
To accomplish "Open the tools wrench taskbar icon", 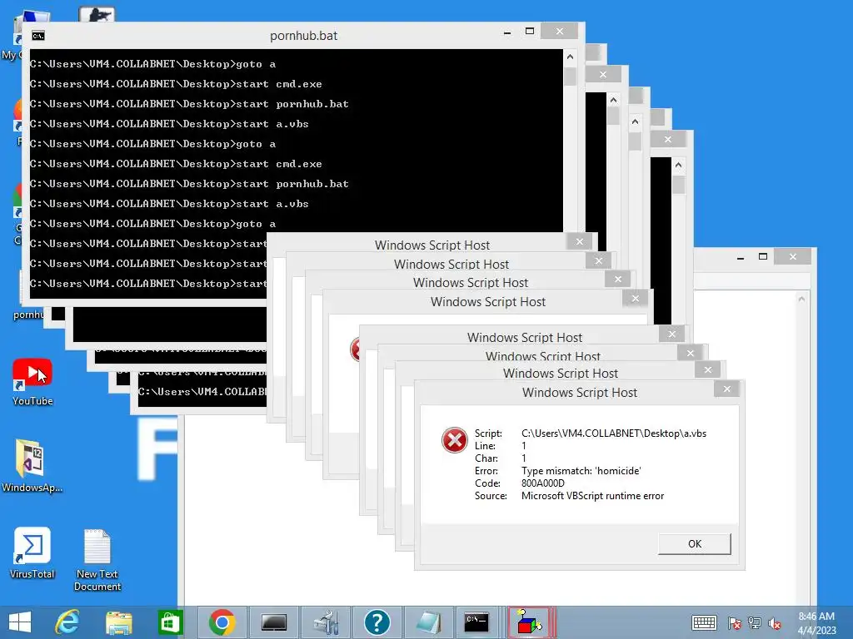I will (x=326, y=622).
